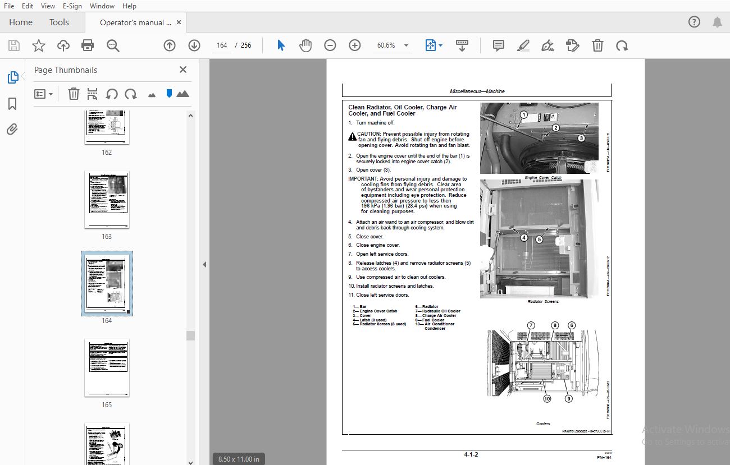Select the Operator's manual document tab
730x465 pixels.
135,22
